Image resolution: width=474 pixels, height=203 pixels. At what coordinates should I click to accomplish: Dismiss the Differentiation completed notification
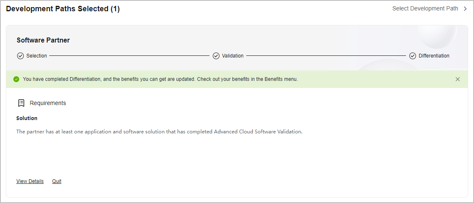458,79
